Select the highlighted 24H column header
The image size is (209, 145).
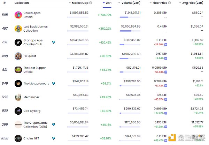point(109,3)
